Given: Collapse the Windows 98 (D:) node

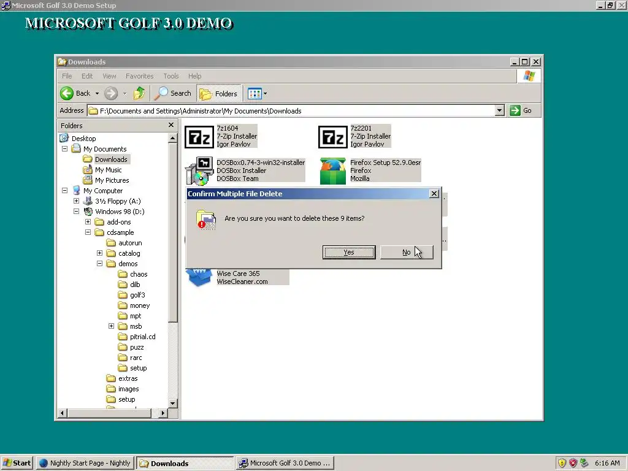Looking at the screenshot, I should point(76,212).
